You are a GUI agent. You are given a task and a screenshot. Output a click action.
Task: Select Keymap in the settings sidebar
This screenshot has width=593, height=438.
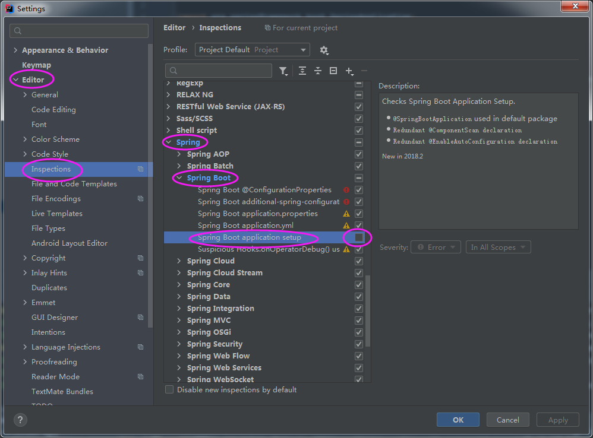[36, 65]
